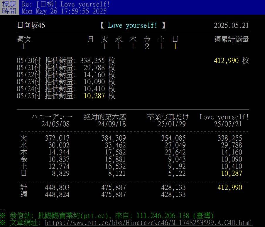Click the cell value '14,344'
The width and height of the screenshot is (265, 227).
[59, 152]
